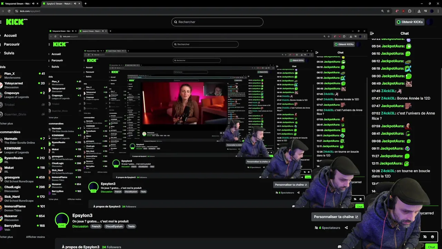Click the browser address bar URL
The image size is (442, 249).
(30, 11)
